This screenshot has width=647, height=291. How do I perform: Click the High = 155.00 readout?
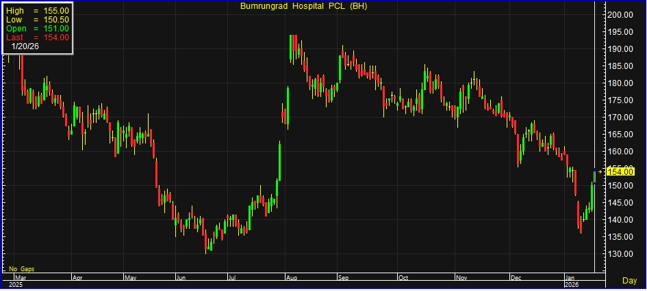click(37, 12)
